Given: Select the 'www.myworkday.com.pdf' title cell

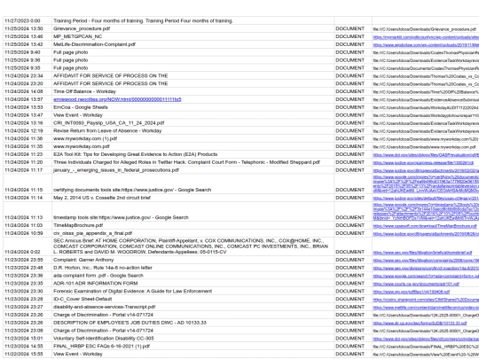Looking at the screenshot, I should [192, 147].
